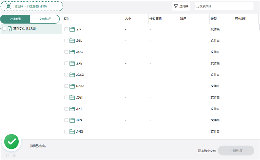Click the .DLL folder icon
Image resolution: width=260 pixels, height=160 pixels.
[x=72, y=41]
